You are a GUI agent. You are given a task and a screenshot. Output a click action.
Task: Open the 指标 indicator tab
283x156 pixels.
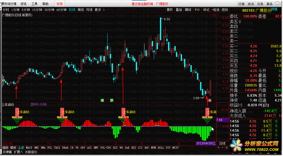(6, 148)
